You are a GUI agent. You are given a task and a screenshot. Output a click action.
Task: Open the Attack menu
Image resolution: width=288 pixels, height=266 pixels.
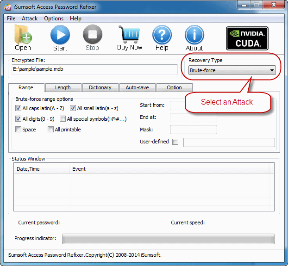tap(30, 19)
